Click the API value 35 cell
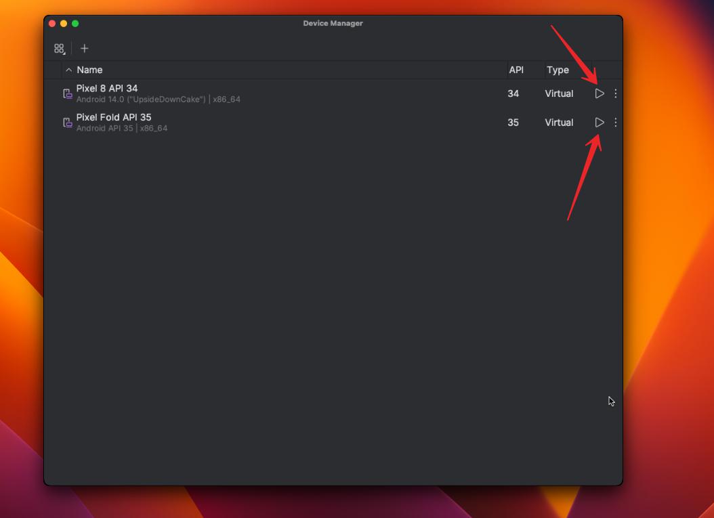Screen dimensions: 714x518 pyautogui.click(x=513, y=123)
